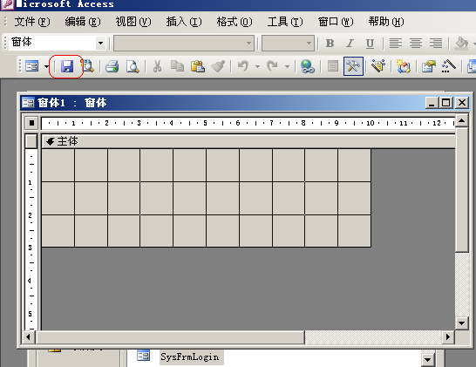This screenshot has width=476, height=367.
Task: Click the Format Painter brush icon
Action: (218, 66)
